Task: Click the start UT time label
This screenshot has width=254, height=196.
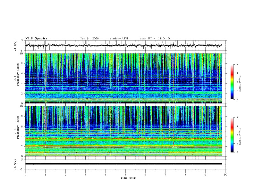Action: click(x=155, y=38)
